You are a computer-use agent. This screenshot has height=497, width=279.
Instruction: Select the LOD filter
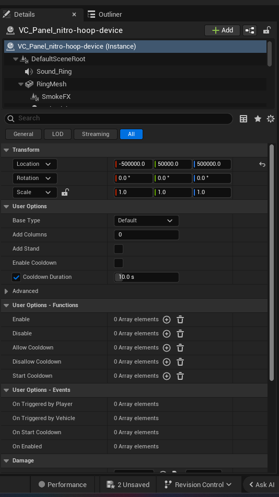click(x=57, y=134)
